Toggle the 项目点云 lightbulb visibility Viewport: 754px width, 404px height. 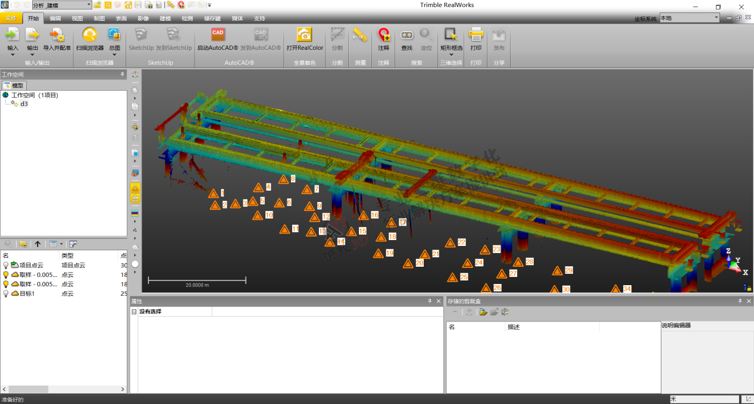6,266
